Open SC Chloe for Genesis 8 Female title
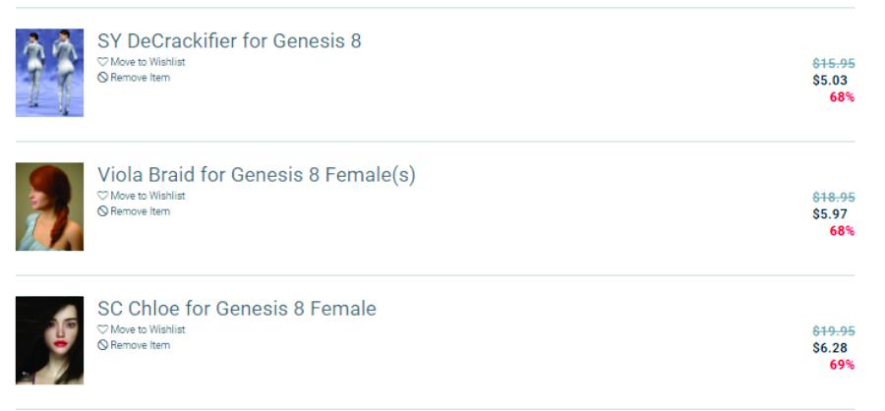Viewport: 885px width, 411px height. coord(236,309)
